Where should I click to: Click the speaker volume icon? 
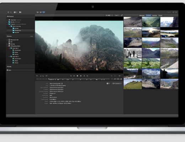[120, 76]
